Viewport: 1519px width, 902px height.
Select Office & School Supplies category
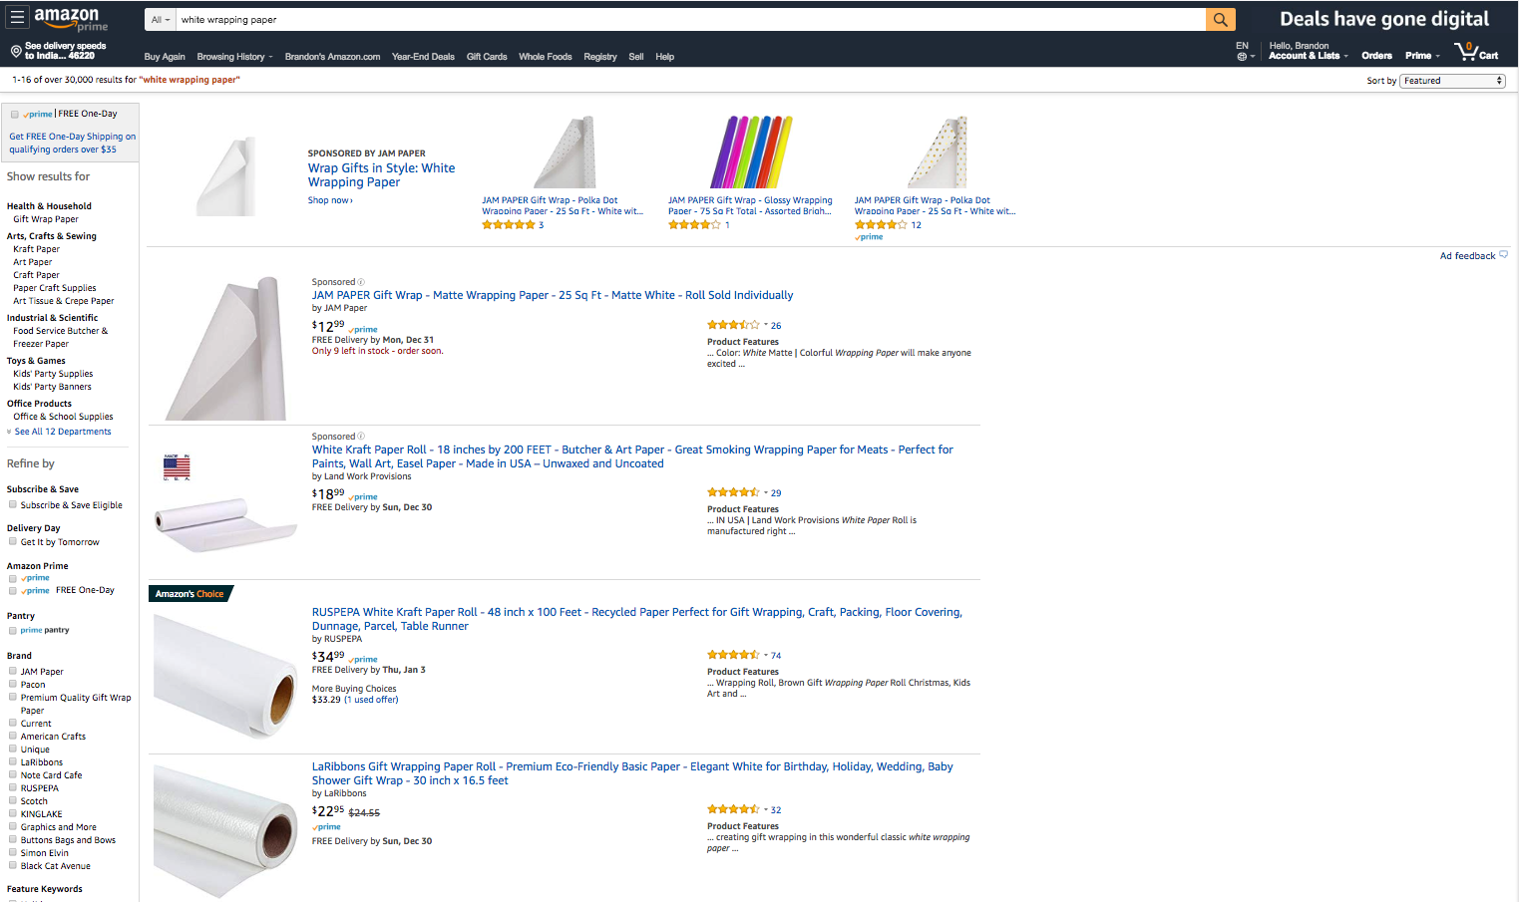[63, 417]
